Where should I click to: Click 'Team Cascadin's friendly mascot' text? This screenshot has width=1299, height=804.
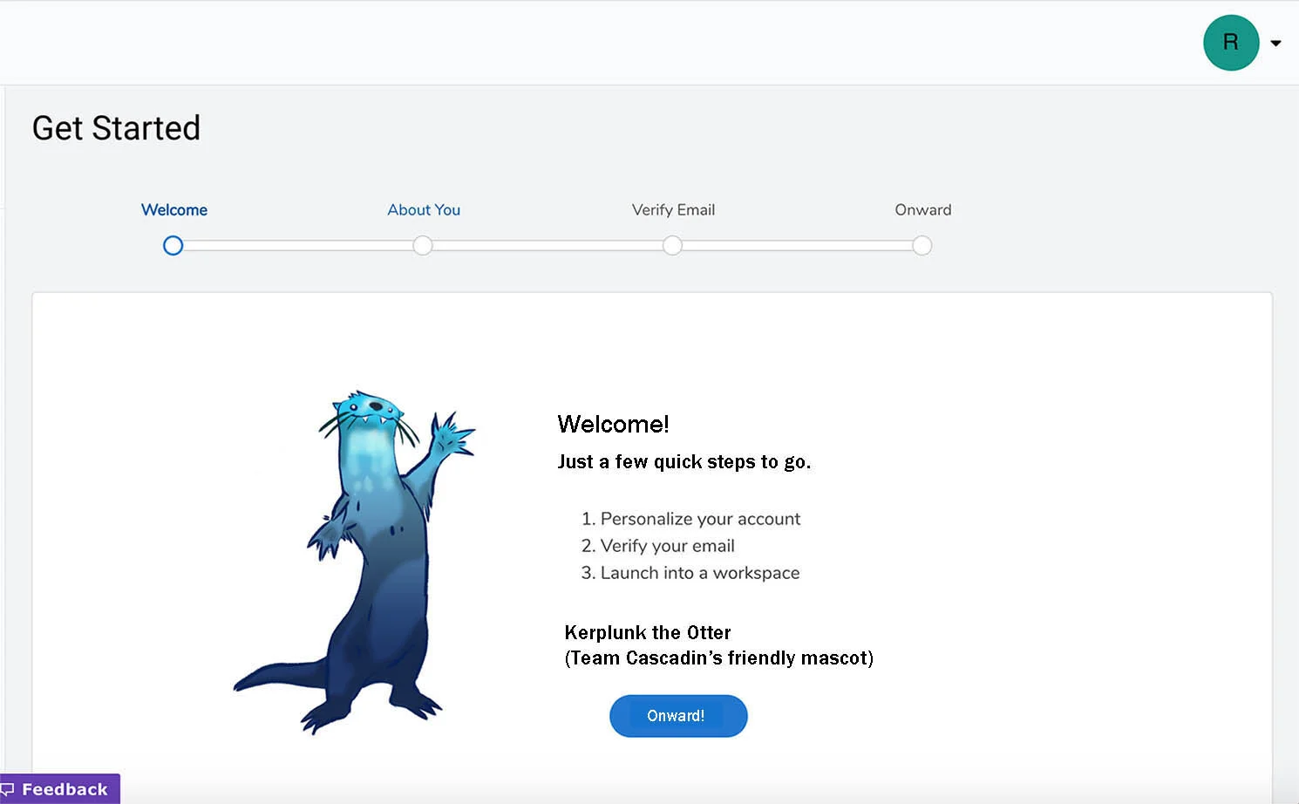(x=718, y=658)
